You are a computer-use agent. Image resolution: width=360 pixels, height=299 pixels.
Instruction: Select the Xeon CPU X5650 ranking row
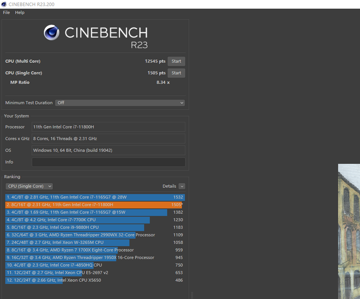94,280
